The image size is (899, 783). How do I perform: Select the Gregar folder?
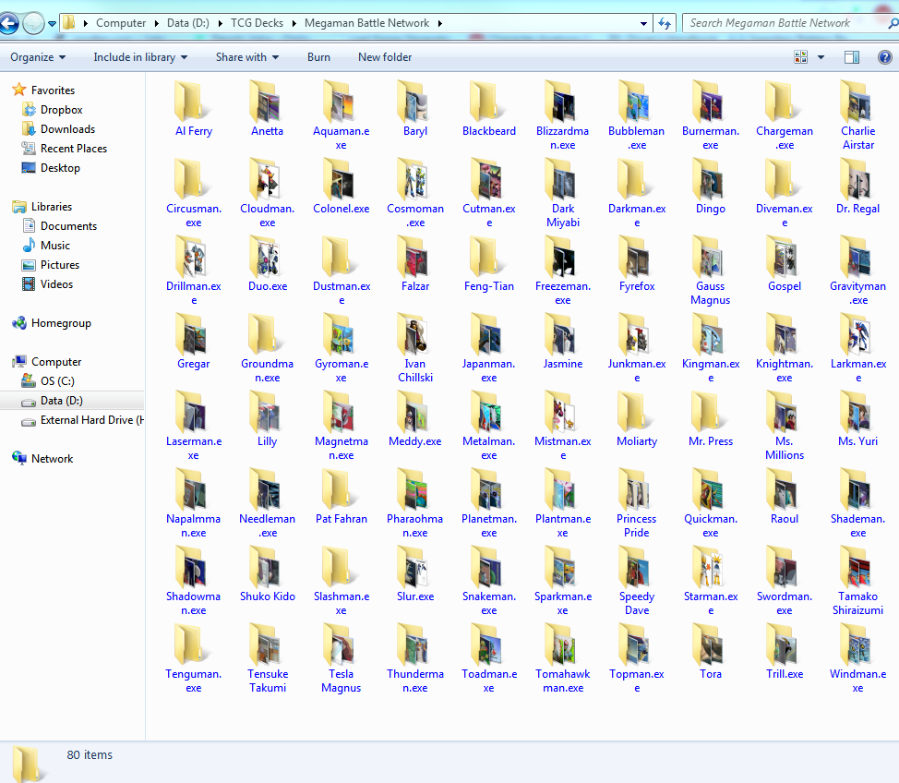tap(193, 342)
